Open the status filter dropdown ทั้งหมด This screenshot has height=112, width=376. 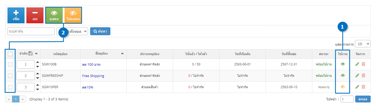[72, 31]
